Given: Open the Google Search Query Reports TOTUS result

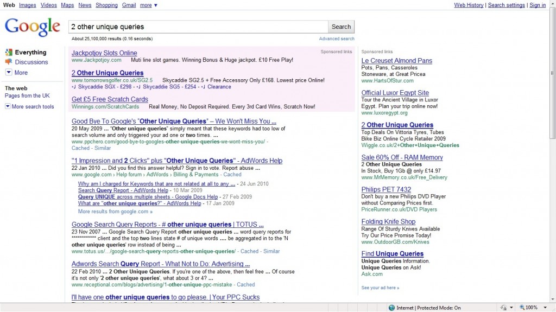Looking at the screenshot, I should point(167,225).
